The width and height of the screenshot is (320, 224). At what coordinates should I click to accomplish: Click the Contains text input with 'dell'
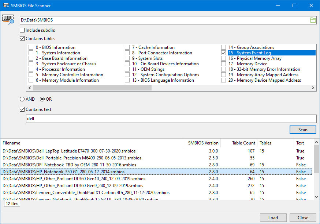tap(171, 119)
